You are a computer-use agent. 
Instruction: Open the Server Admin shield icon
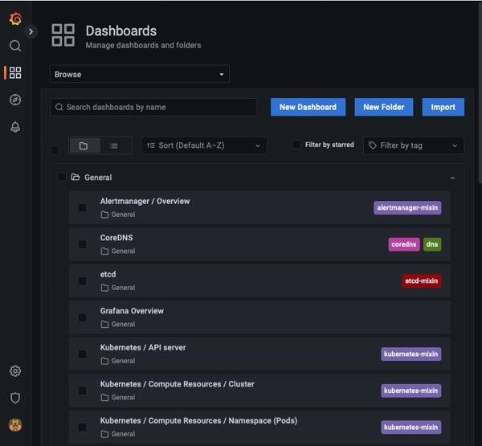coord(15,398)
